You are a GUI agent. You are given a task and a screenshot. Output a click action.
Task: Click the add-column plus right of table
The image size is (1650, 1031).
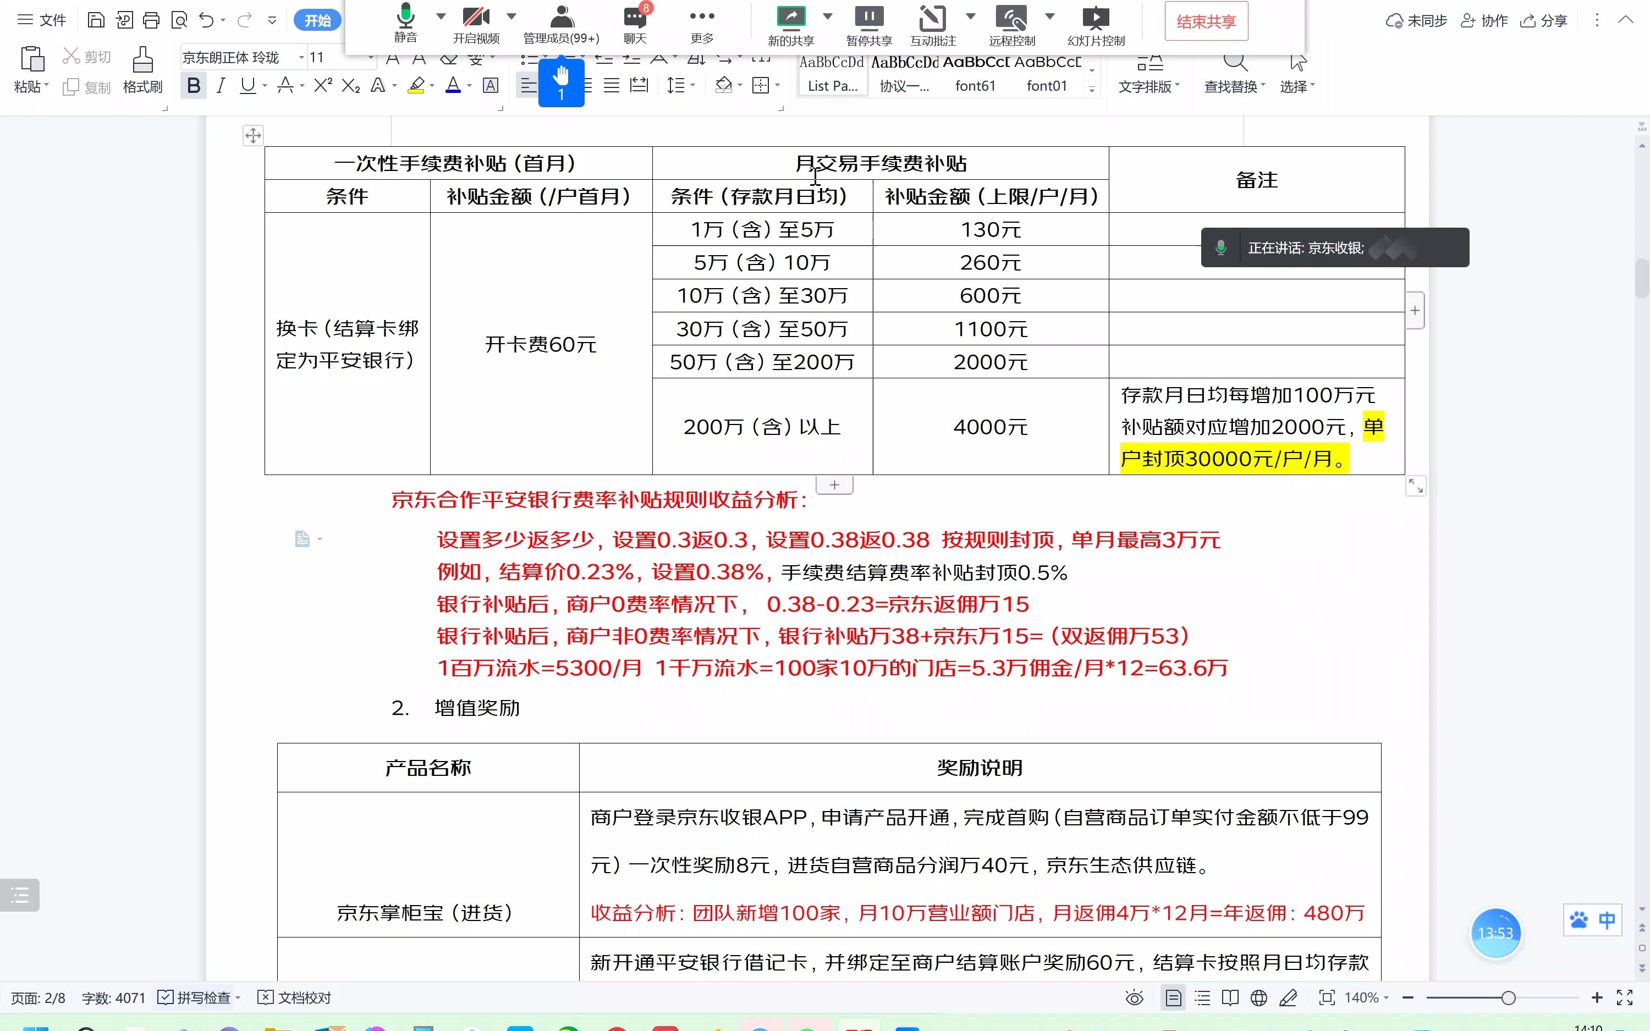1416,310
